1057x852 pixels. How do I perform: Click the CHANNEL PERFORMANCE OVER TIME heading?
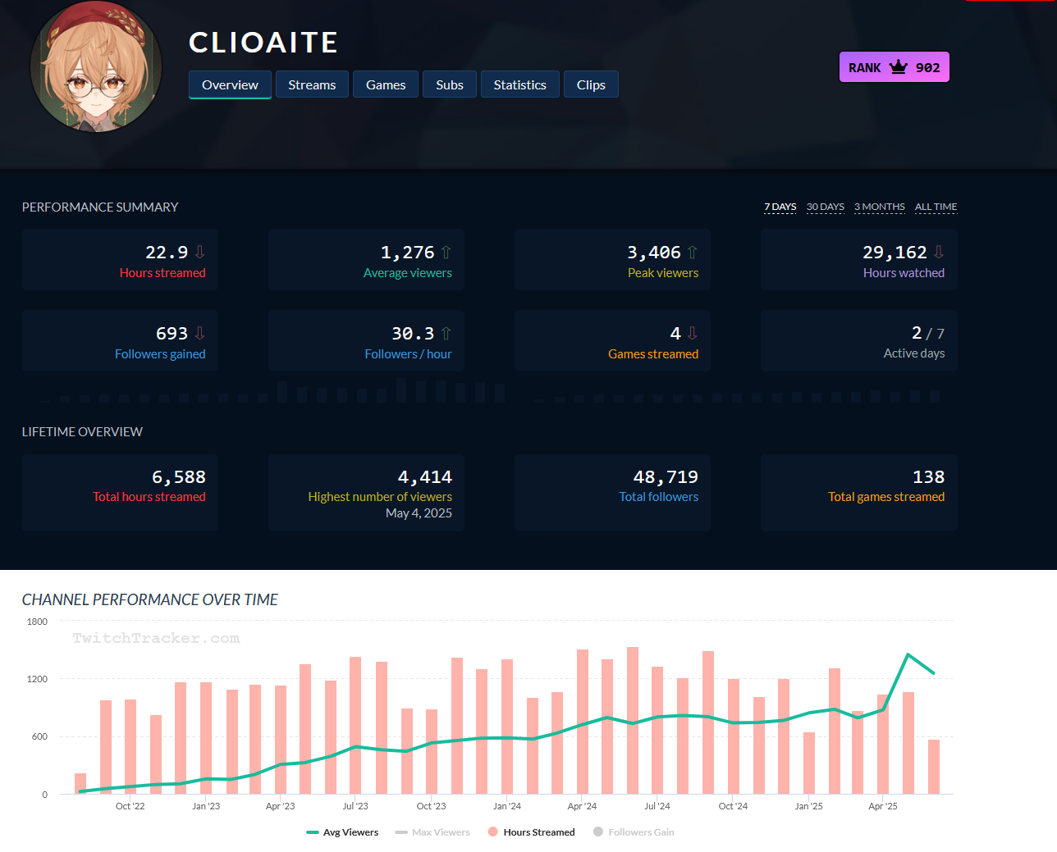[150, 599]
